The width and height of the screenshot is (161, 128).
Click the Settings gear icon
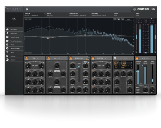point(7,56)
